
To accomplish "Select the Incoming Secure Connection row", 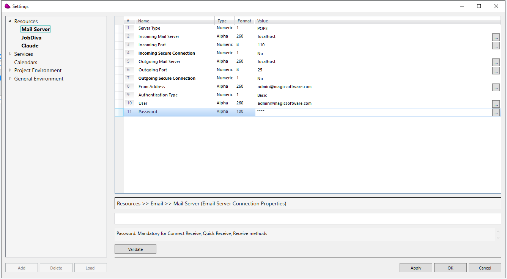I will (167, 53).
